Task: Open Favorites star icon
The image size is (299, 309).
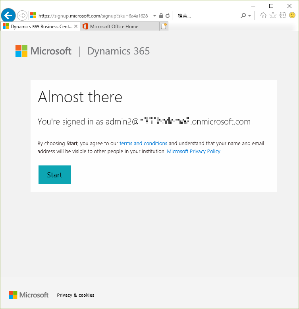Action: tap(273, 15)
